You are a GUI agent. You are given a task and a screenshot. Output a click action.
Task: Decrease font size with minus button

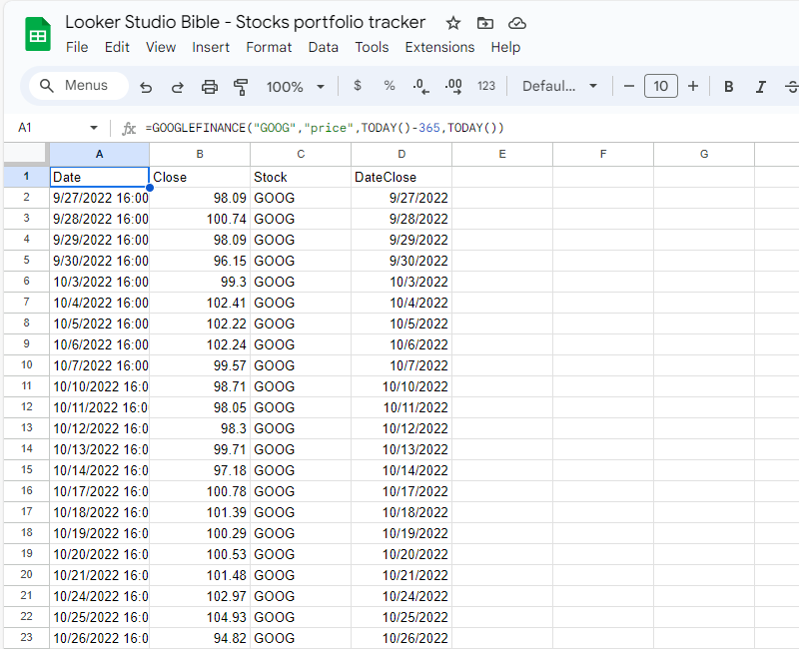[629, 86]
